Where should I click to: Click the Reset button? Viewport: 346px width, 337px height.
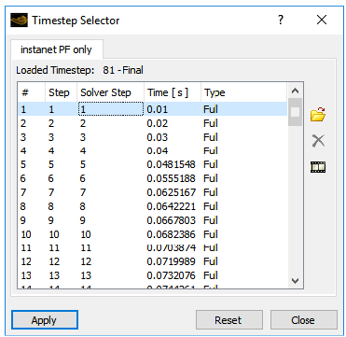click(x=229, y=319)
